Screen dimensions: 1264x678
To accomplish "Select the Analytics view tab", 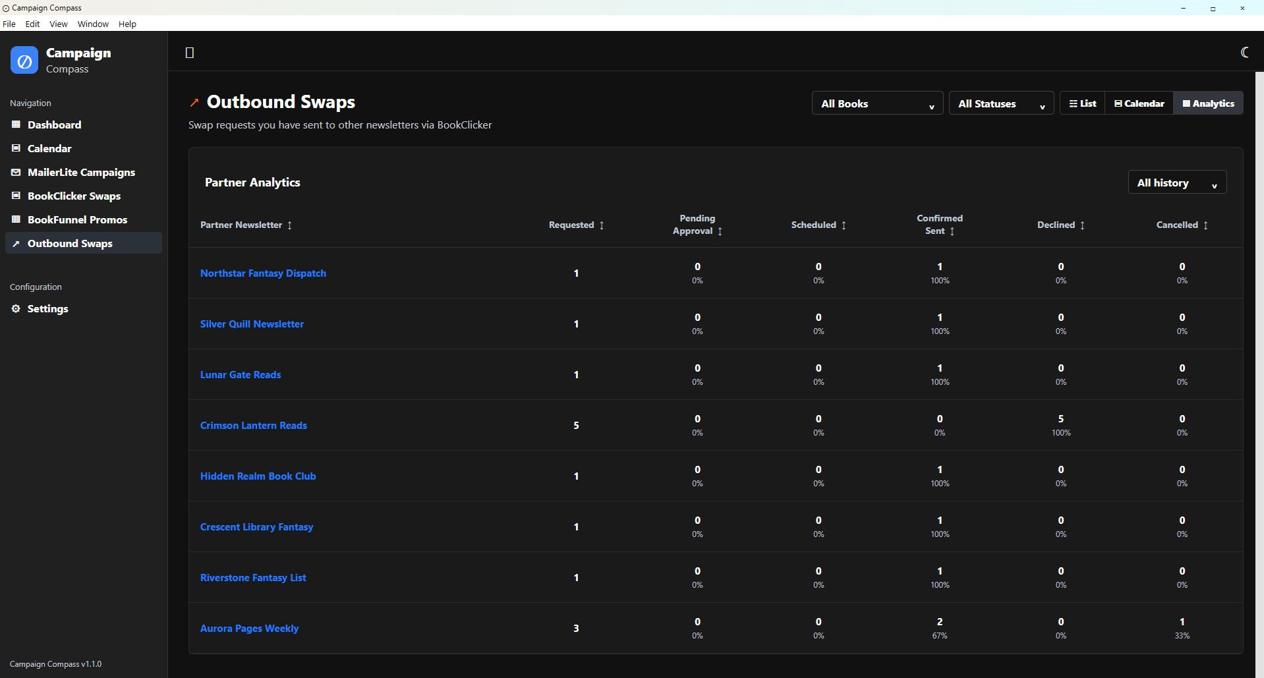I will point(1208,103).
